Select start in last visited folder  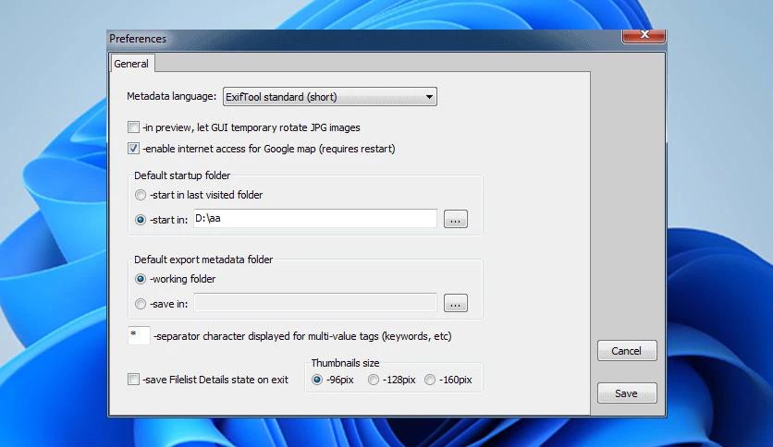point(141,195)
